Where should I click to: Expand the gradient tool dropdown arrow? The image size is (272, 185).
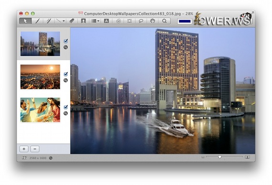tap(98, 21)
